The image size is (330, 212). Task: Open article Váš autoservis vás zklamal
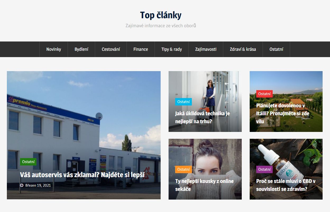tap(82, 175)
